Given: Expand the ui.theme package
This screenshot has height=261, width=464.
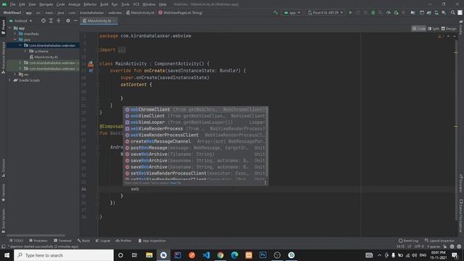Looking at the screenshot, I should 25,51.
